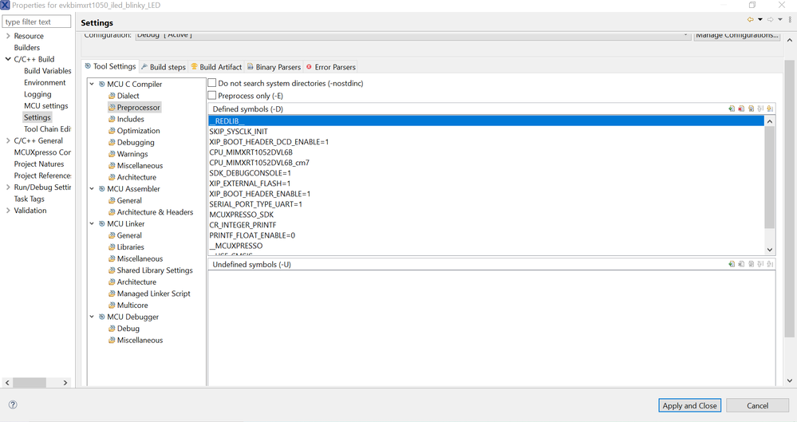Click the Move Up icon for Defined symbols

760,108
